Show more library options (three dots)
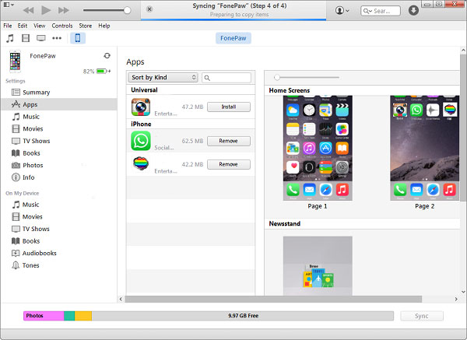This screenshot has height=340, width=467. (57, 38)
